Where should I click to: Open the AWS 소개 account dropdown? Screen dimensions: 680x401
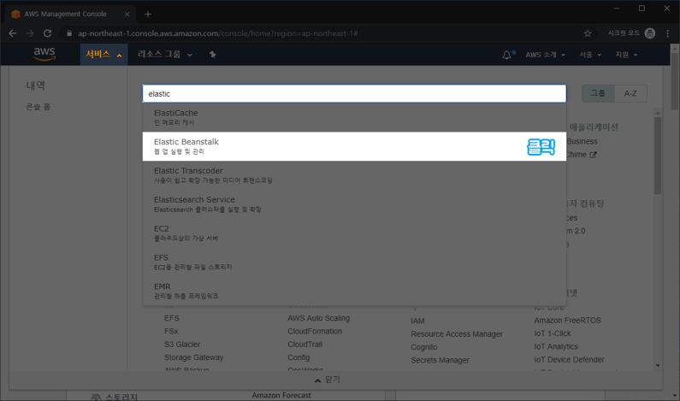pyautogui.click(x=545, y=55)
